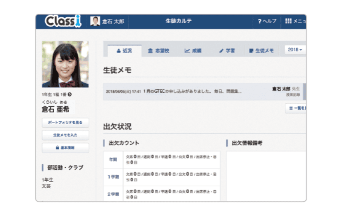
Task: Click the lock icon on 基本情報
Action: (58, 148)
